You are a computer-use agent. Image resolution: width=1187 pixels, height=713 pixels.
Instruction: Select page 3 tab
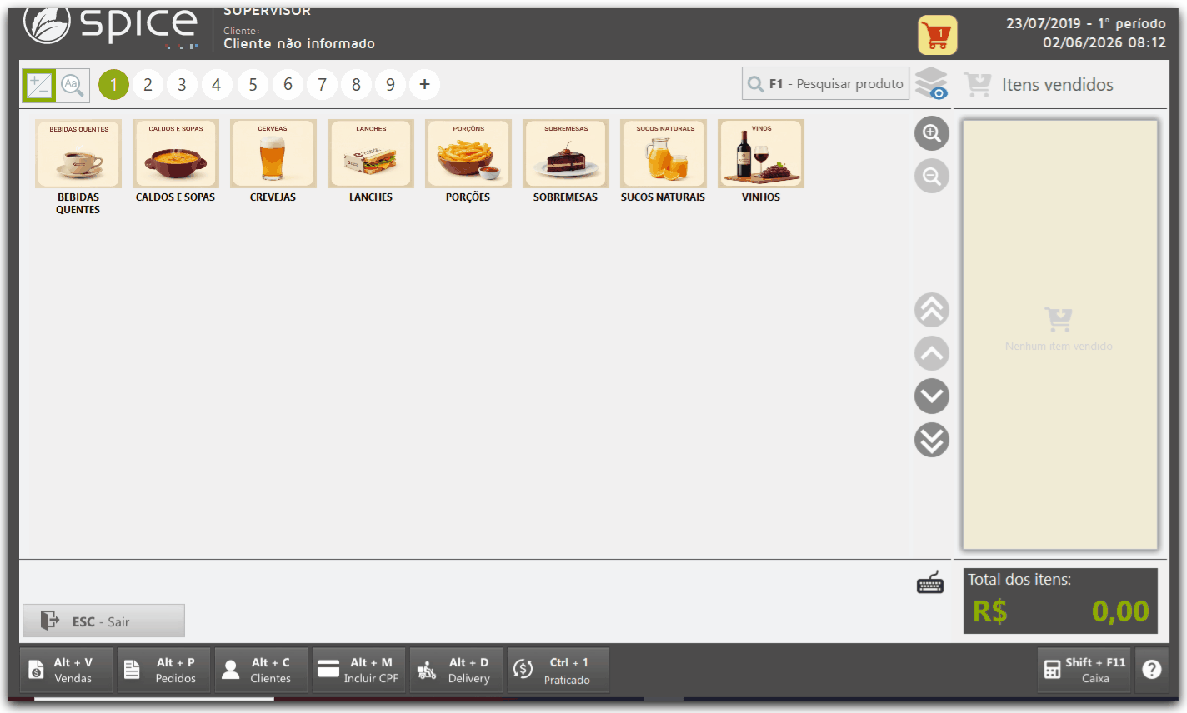[182, 84]
